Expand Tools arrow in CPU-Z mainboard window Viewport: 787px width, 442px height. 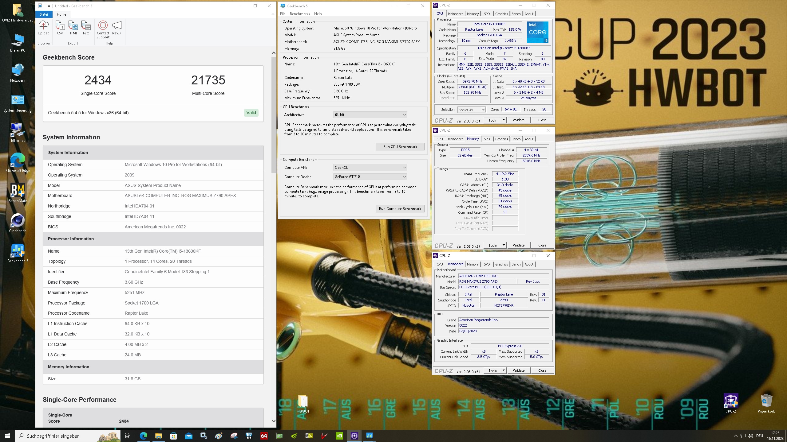(504, 370)
